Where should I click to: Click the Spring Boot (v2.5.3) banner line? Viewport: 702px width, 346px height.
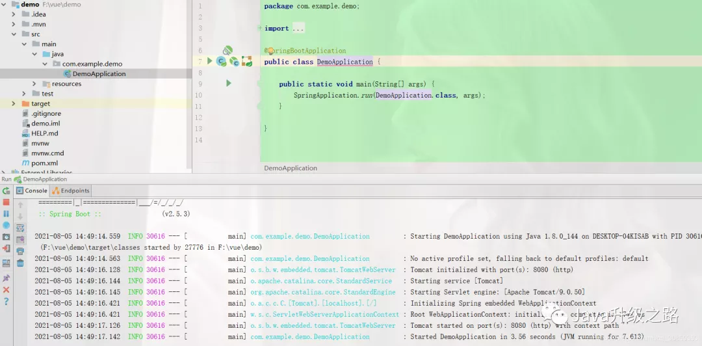[114, 214]
